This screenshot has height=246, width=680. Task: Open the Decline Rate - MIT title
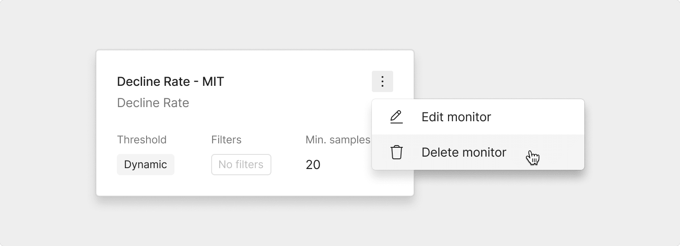pyautogui.click(x=170, y=81)
